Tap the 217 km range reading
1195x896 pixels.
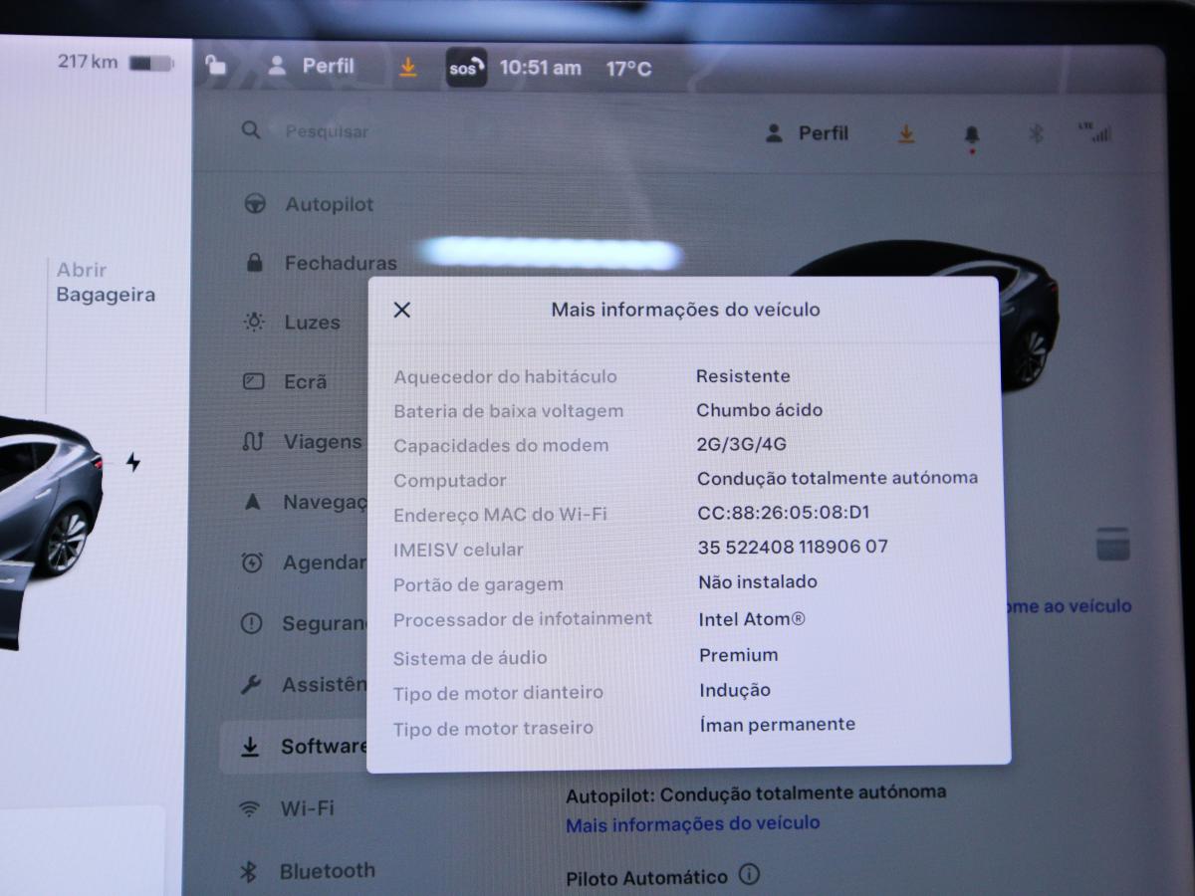click(88, 62)
